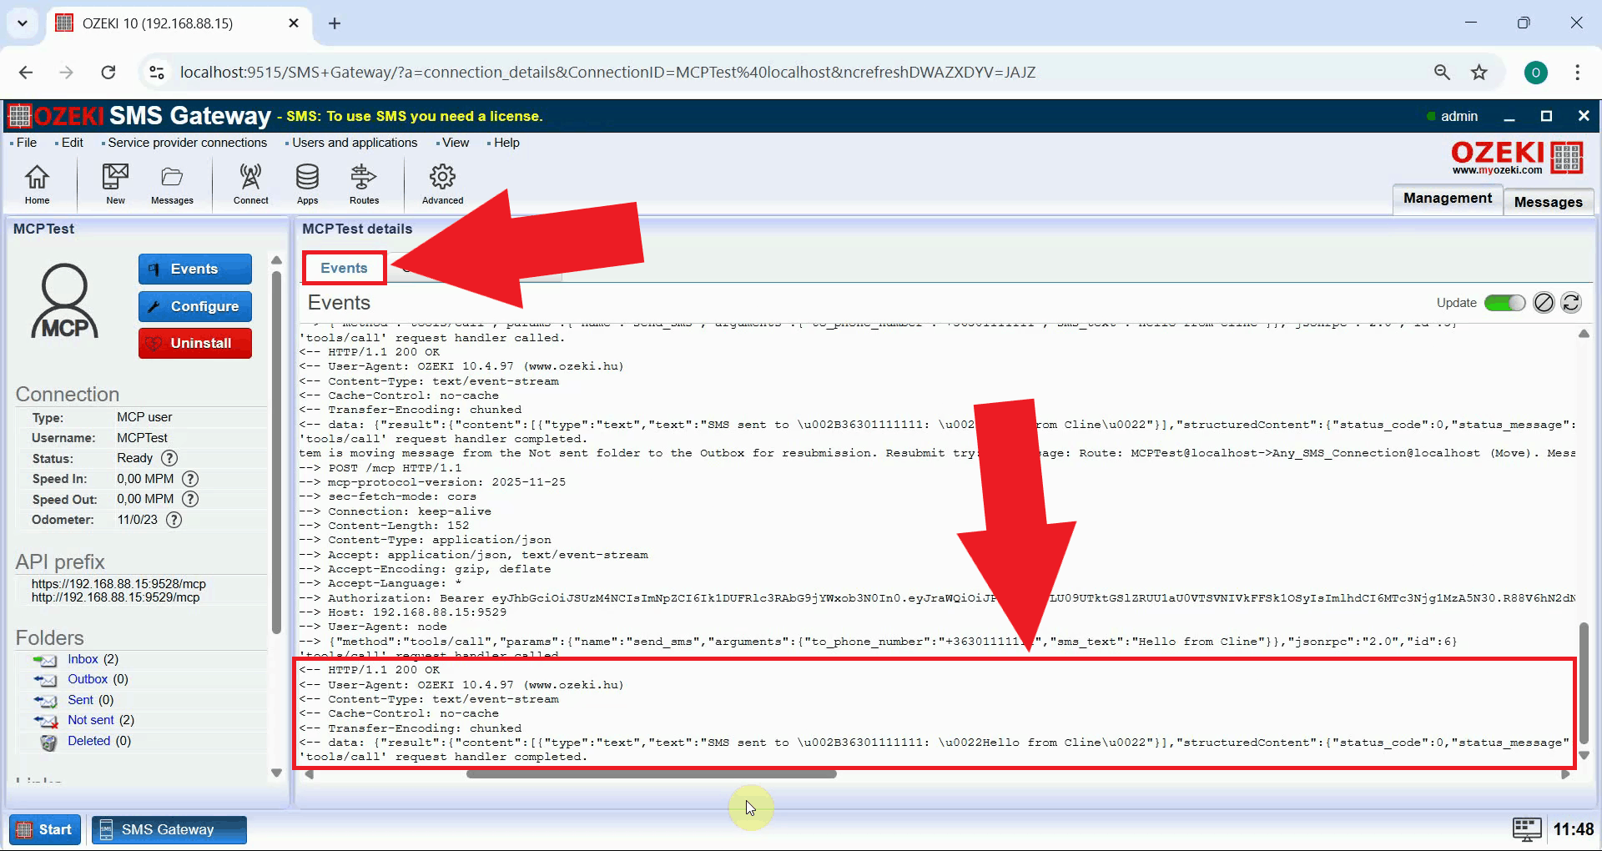Click the Sent folder envelope icon
Screen dimensions: 1602x851
click(45, 701)
